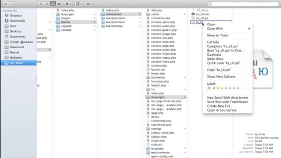Expand the plugins folder arrow
The image size is (281, 158).
95,18
